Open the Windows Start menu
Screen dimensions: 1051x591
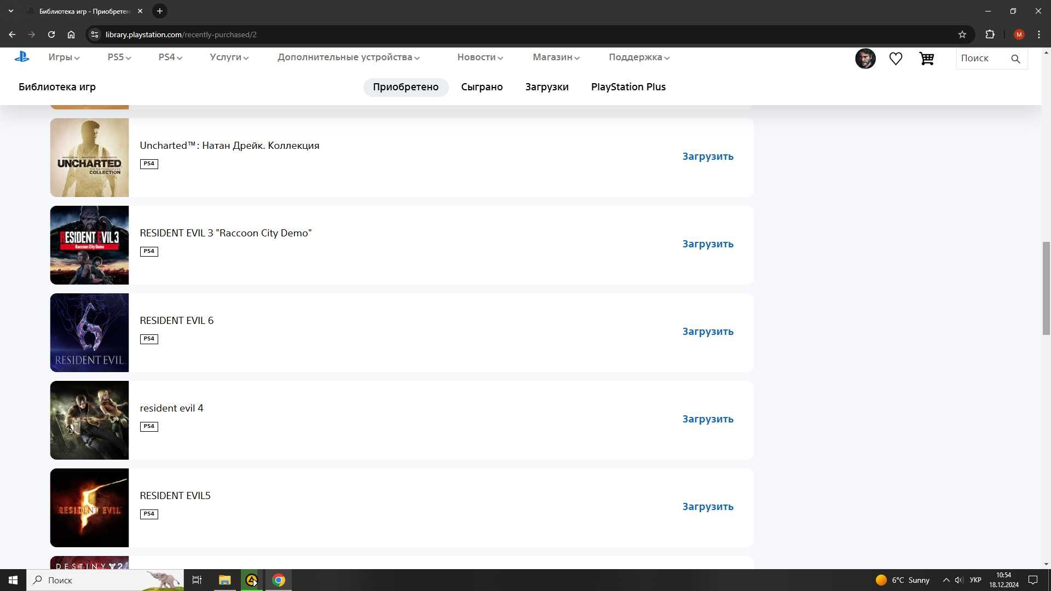tap(13, 580)
